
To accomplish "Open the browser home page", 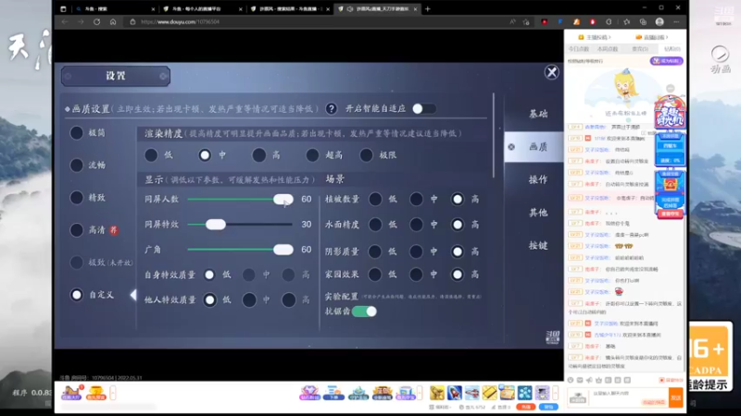I will (113, 21).
